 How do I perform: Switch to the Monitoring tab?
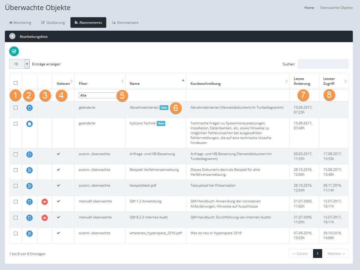20,23
